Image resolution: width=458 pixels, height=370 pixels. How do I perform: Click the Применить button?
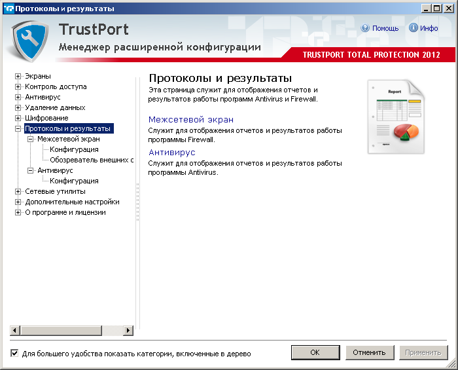pyautogui.click(x=423, y=352)
